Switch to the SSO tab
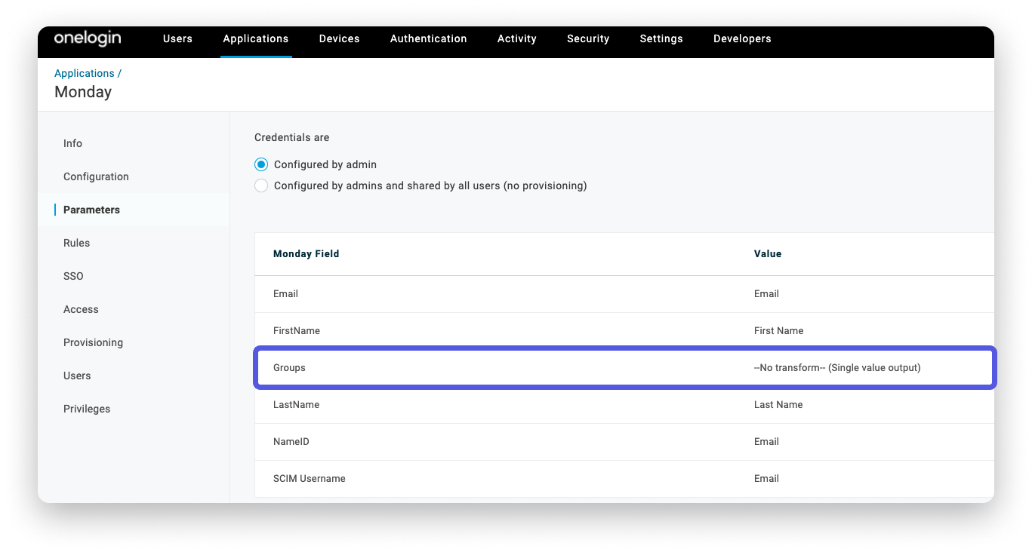The width and height of the screenshot is (1032, 552). pos(73,276)
